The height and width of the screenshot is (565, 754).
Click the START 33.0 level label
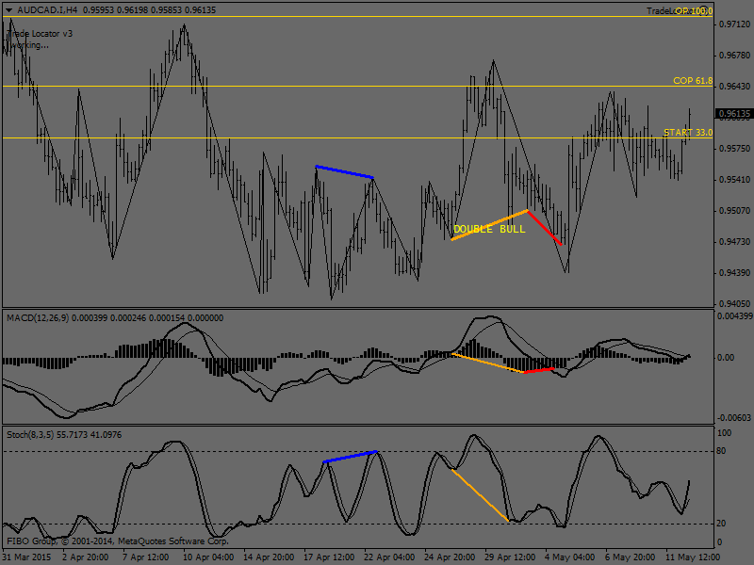[688, 134]
